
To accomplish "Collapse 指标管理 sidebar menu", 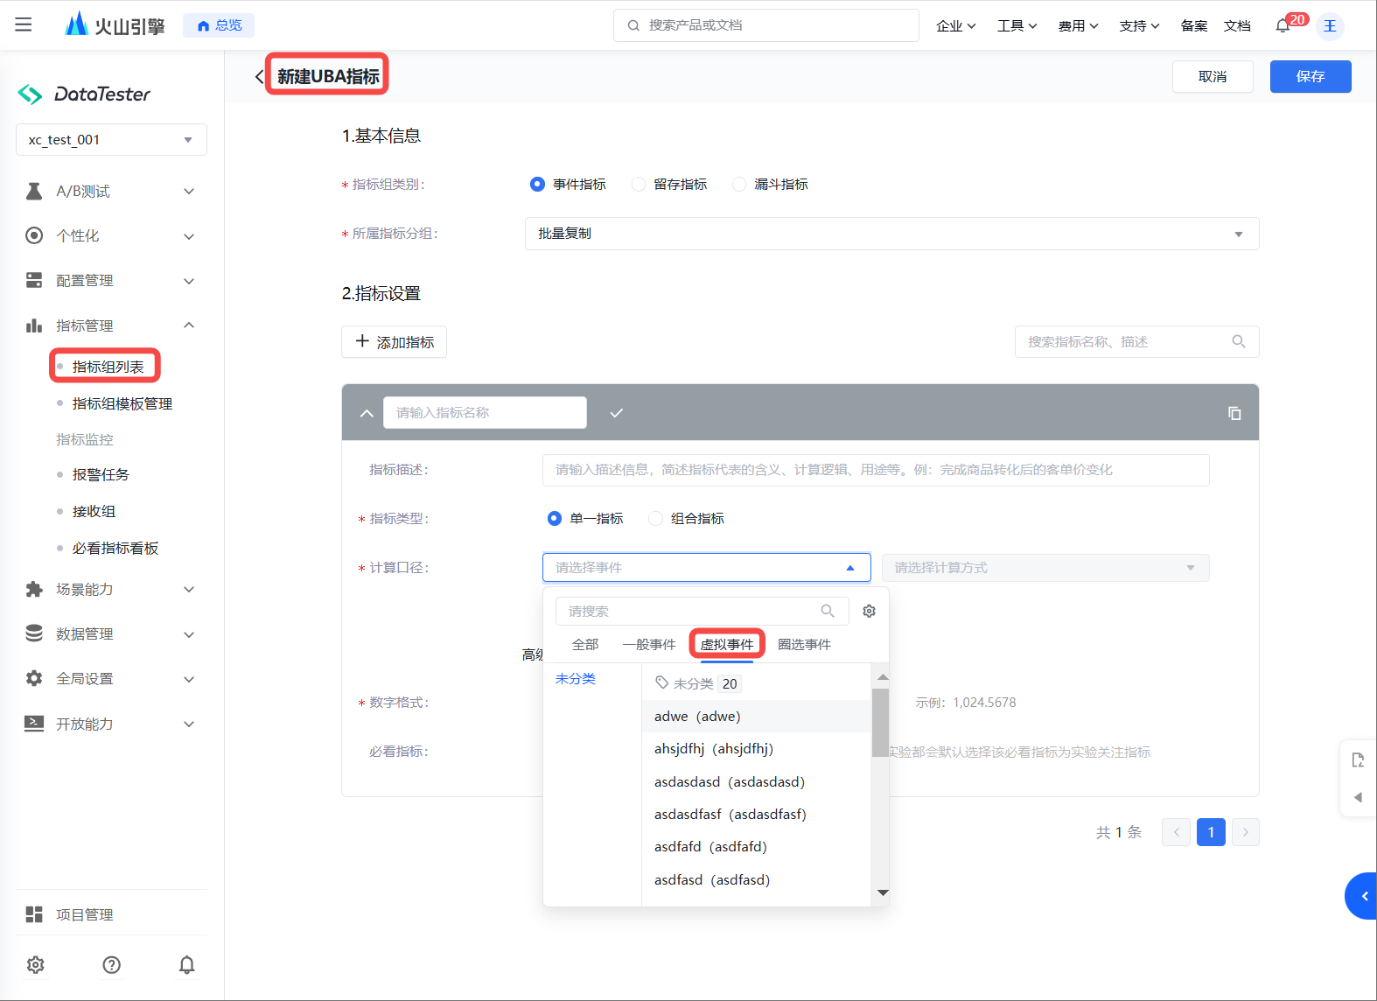I will coord(111,325).
